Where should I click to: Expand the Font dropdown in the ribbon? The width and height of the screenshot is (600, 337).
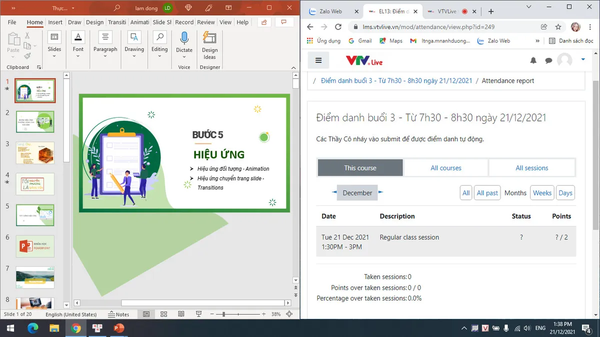tap(78, 44)
